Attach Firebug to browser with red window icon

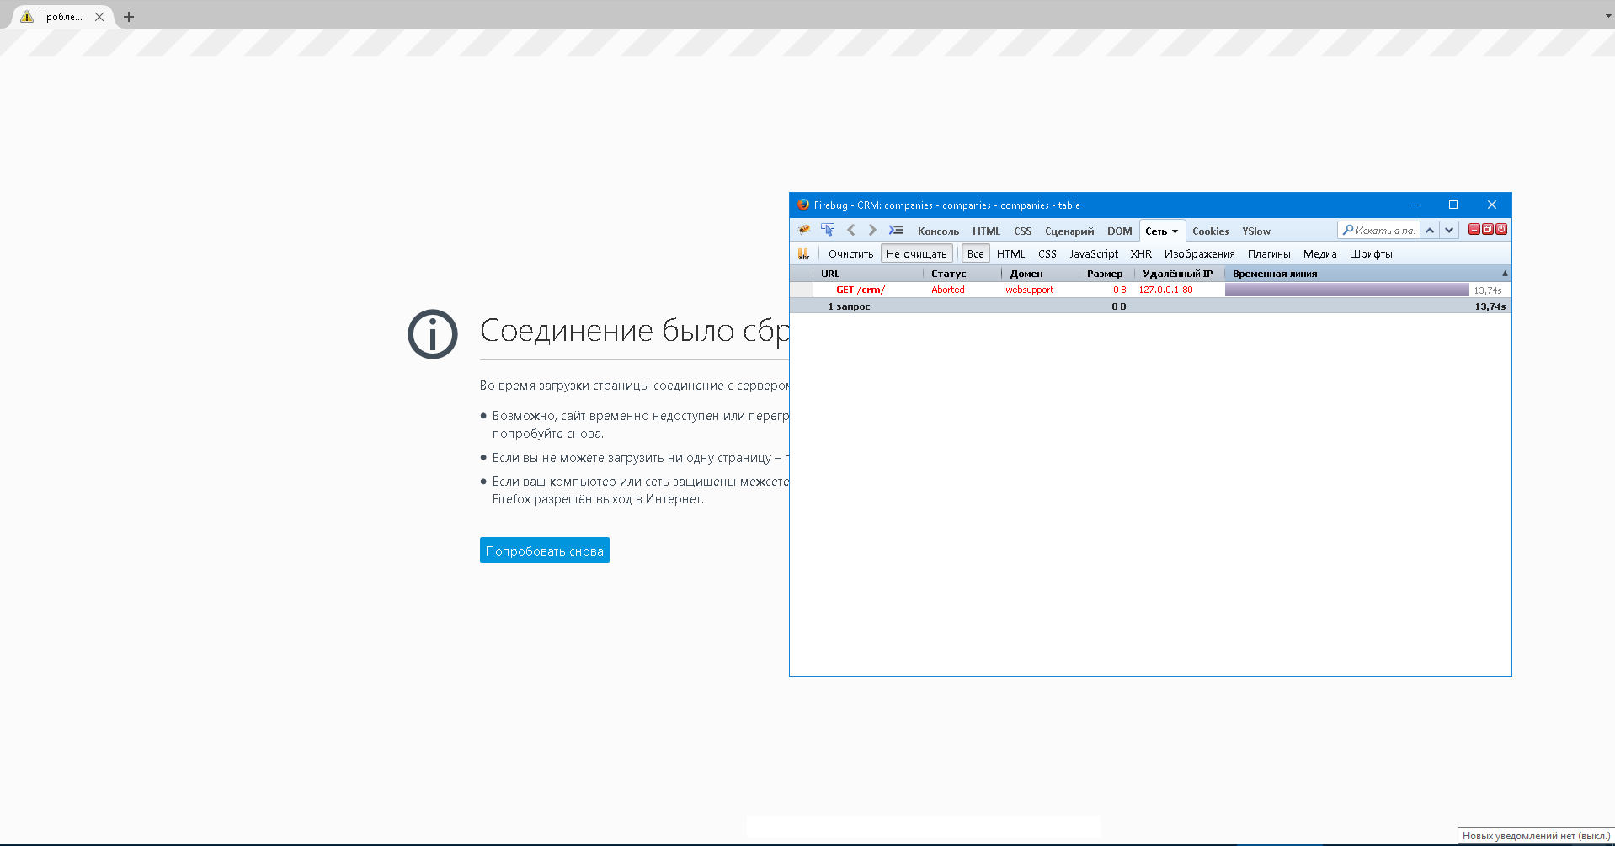click(x=1488, y=229)
